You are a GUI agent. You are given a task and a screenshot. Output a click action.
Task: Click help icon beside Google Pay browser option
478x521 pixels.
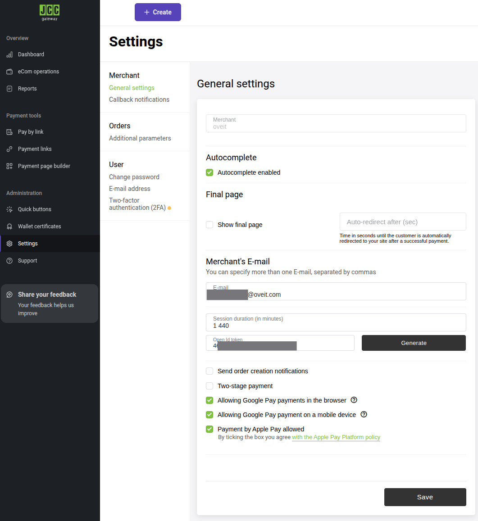tap(354, 400)
